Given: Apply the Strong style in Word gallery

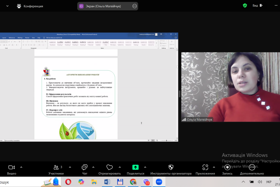Looking at the screenshot, I should [x=136, y=43].
